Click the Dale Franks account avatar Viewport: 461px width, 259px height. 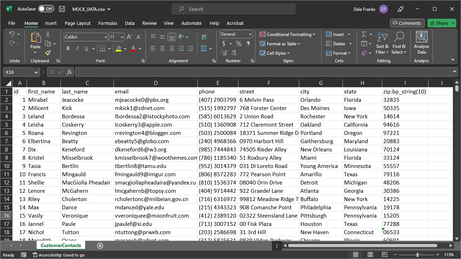384,9
